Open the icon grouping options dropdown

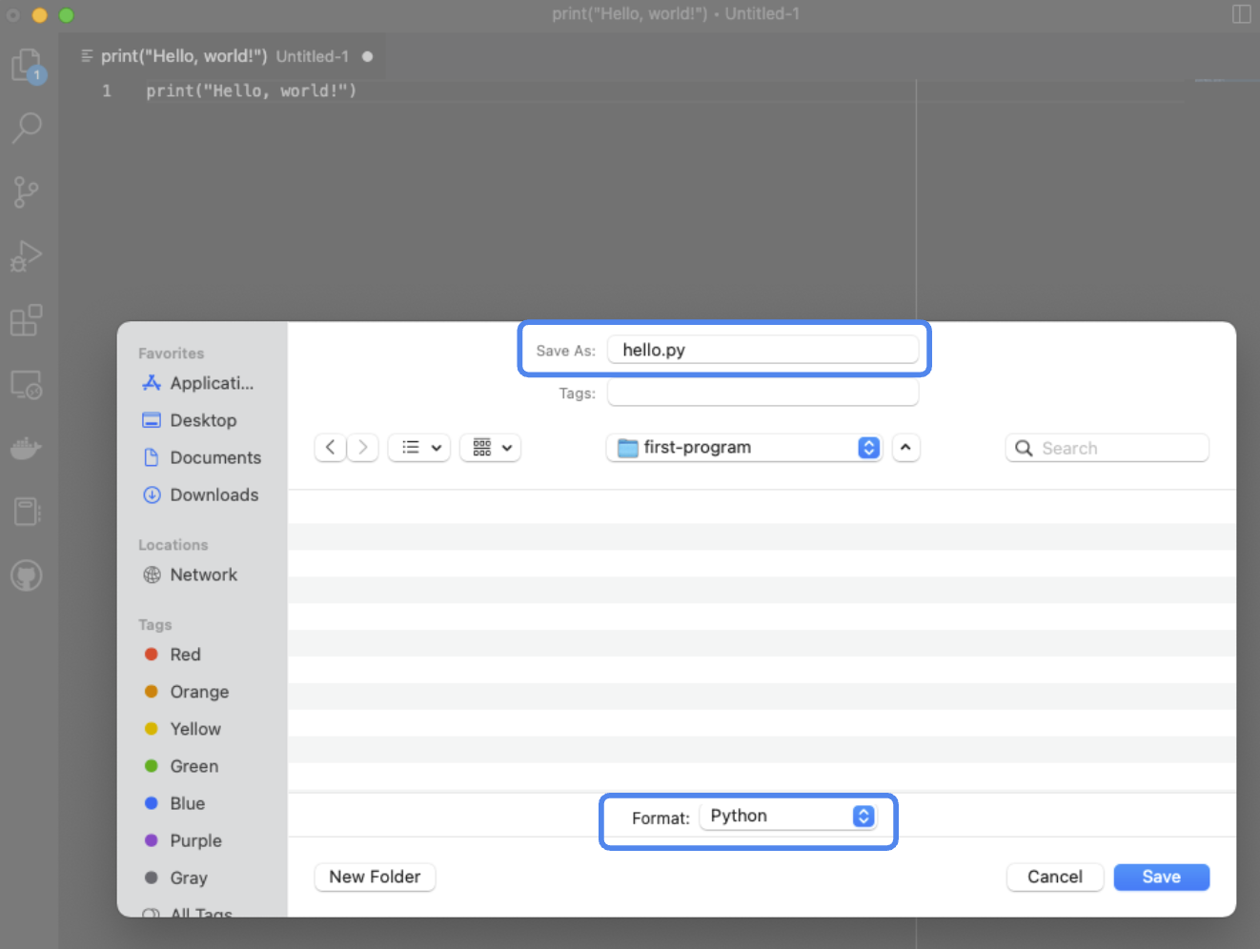coord(491,448)
